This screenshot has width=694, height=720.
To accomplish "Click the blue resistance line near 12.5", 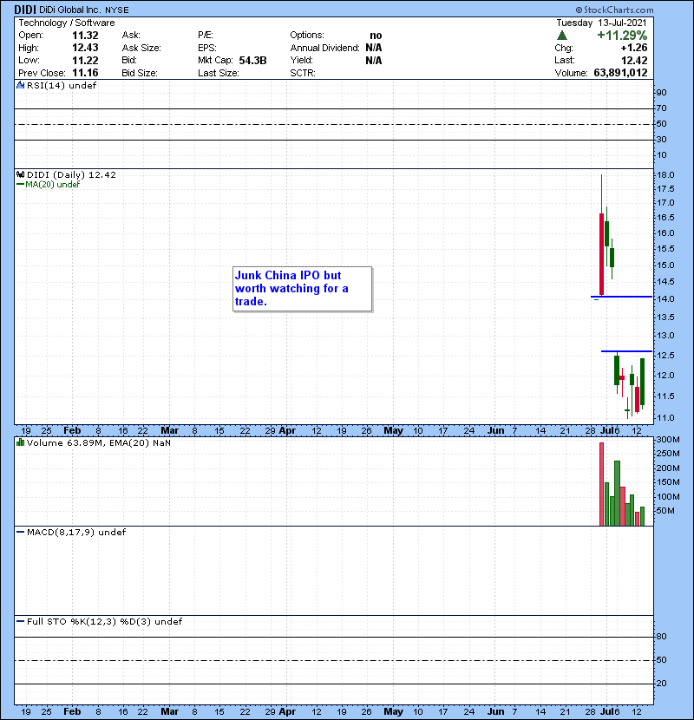I will tap(626, 351).
